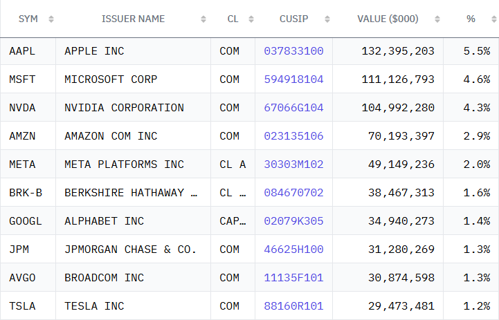Select the AMZN symbol cell
Viewport: 499px width, 320px height.
coord(28,136)
